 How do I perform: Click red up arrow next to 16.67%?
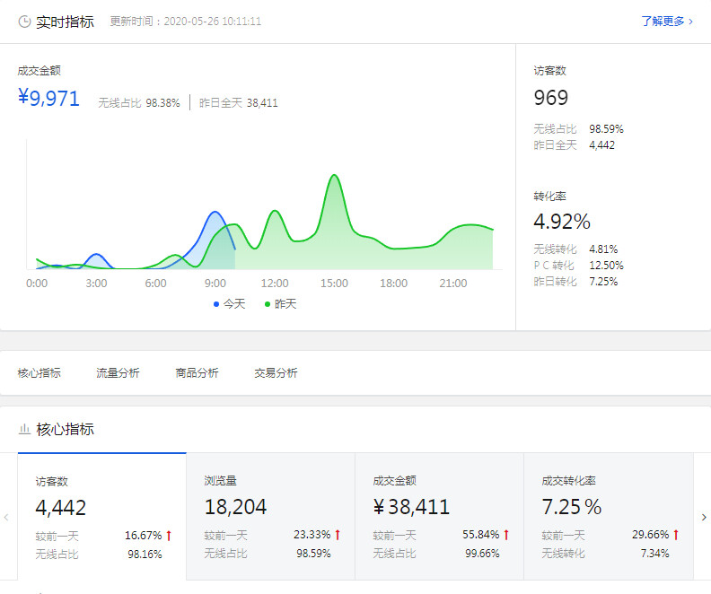(168, 535)
